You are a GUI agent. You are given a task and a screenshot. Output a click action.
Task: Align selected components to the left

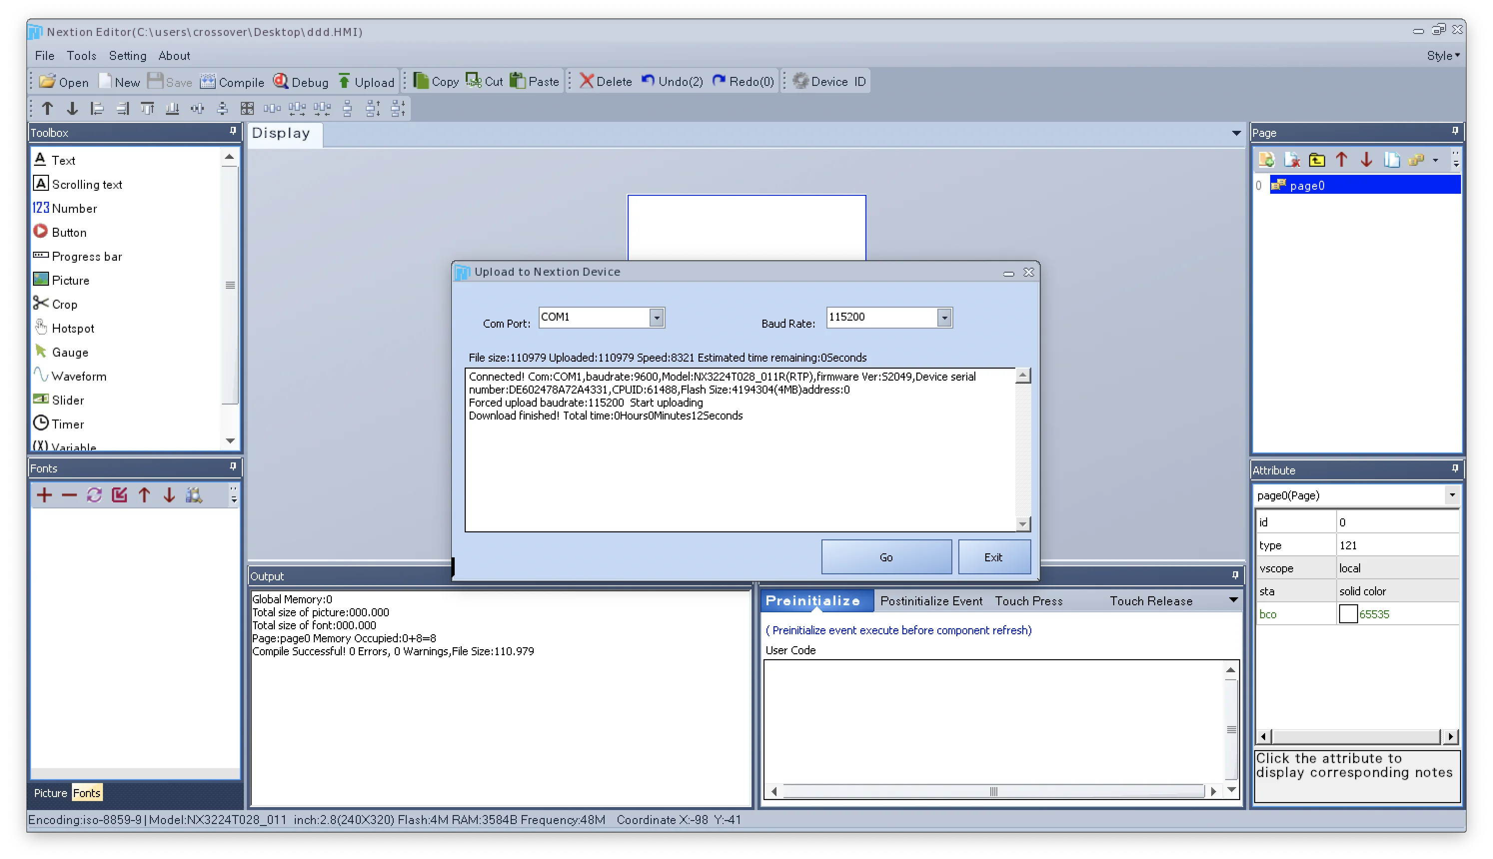(97, 108)
